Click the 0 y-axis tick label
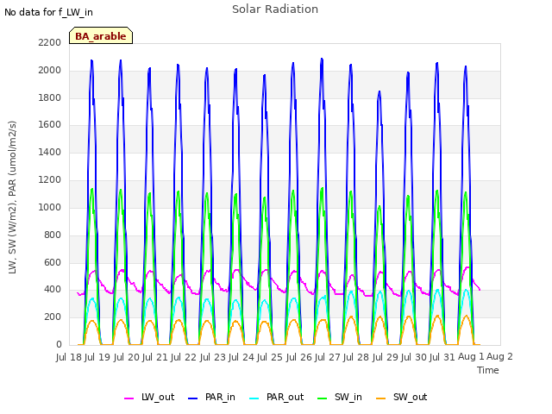Image resolution: width=552 pixels, height=414 pixels. [x=59, y=344]
